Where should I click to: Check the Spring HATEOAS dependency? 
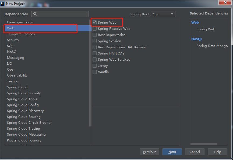click(95, 53)
